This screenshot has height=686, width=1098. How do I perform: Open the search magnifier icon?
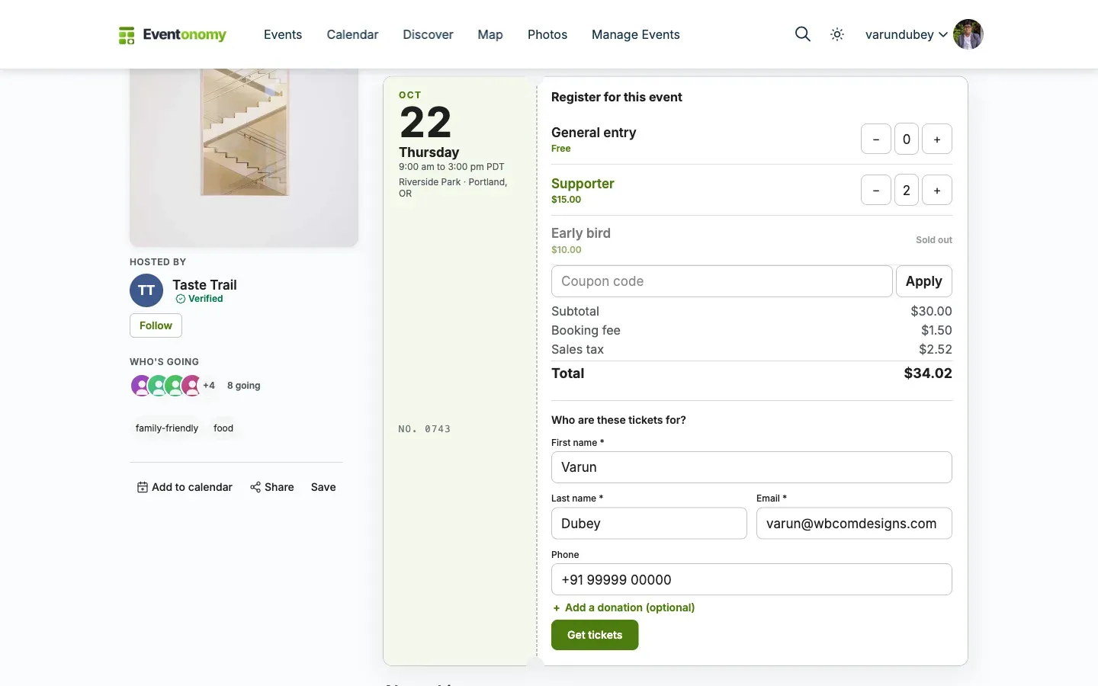click(x=802, y=34)
